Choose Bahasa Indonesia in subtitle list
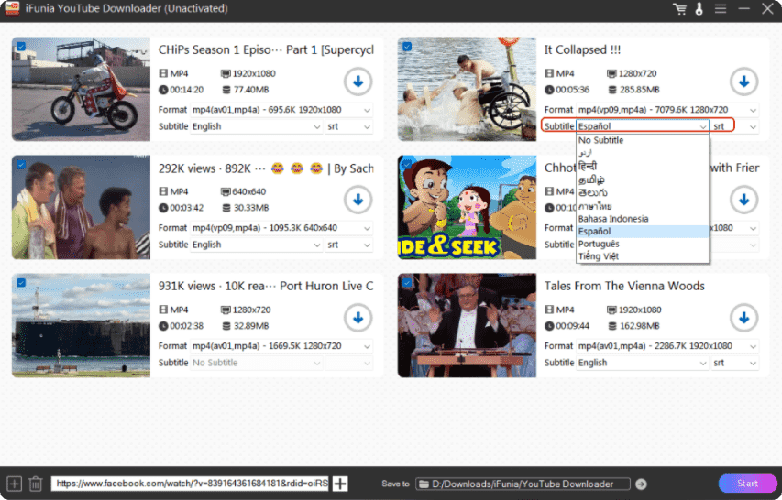Image resolution: width=782 pixels, height=500 pixels. click(x=613, y=219)
